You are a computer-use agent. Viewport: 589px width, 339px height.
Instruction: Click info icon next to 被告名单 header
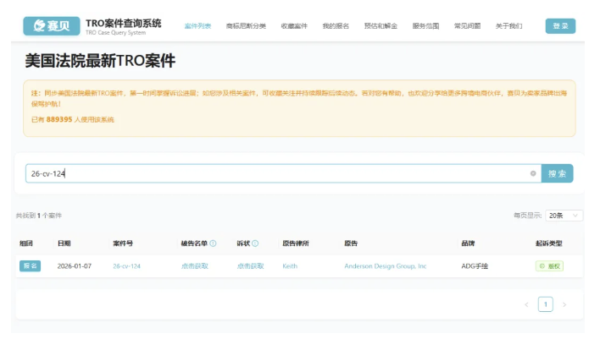[x=213, y=243]
